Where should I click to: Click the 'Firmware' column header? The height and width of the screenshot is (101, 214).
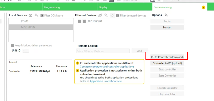click(61, 67)
